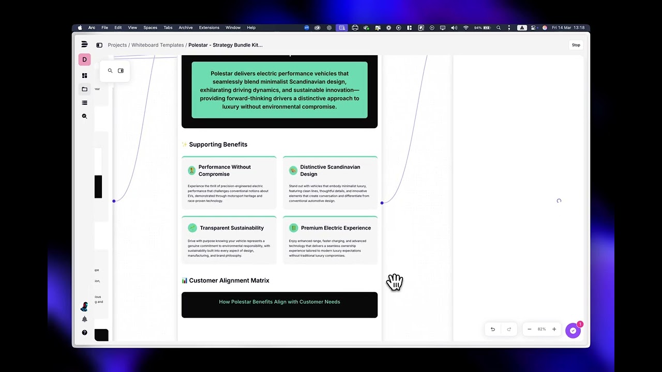662x372 pixels.
Task: Open notifications bell in sidebar
Action: tap(84, 319)
